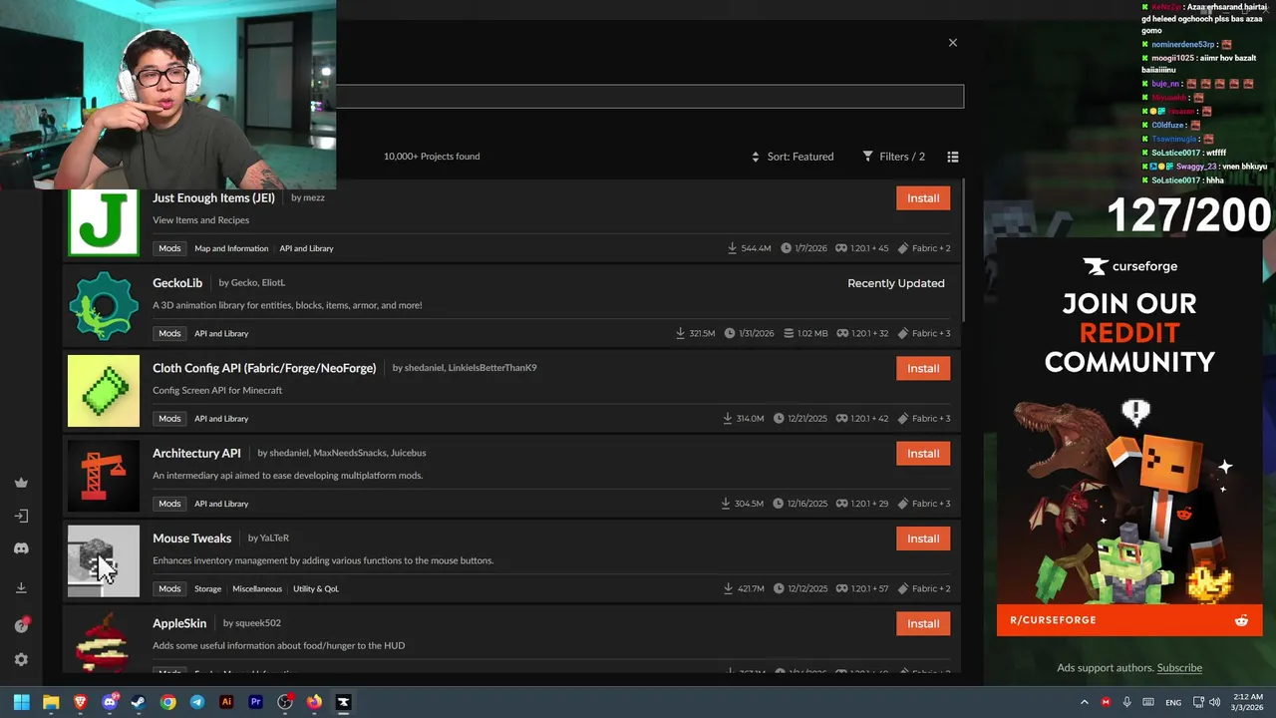The width and height of the screenshot is (1276, 718).
Task: Open the settings gear in sidebar
Action: pyautogui.click(x=21, y=659)
